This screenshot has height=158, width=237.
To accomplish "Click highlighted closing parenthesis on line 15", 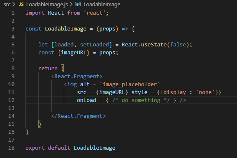I will pos(40,124).
